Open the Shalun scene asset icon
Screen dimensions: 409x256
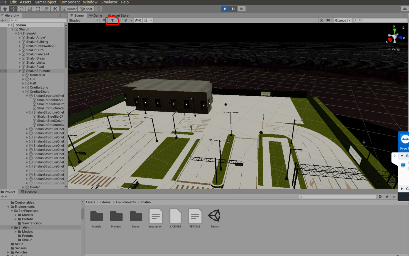click(215, 216)
